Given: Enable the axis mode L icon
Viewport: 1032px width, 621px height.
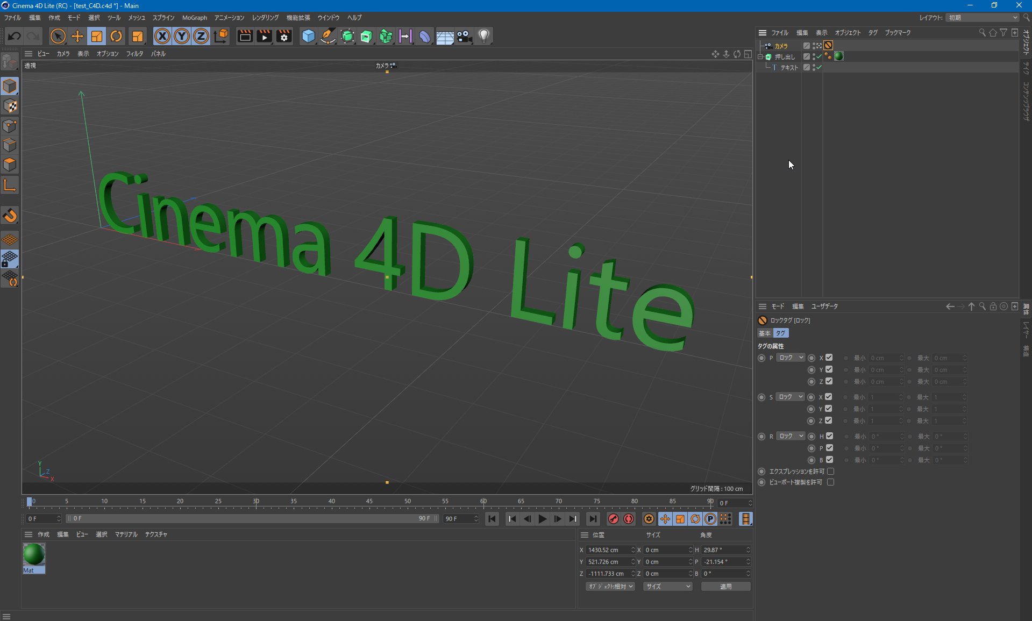Looking at the screenshot, I should pyautogui.click(x=10, y=185).
